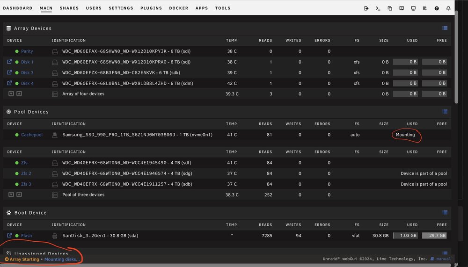Screen dimensions: 468x267
Task: Click the disk log icon for Disk 4 (sdm)
Action: tap(55, 84)
